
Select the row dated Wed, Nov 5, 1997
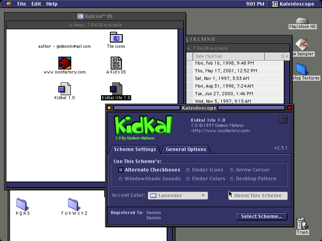click(x=235, y=101)
